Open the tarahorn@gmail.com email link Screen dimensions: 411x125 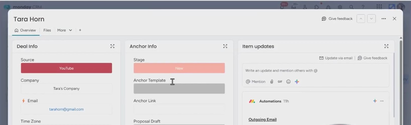coord(66,109)
